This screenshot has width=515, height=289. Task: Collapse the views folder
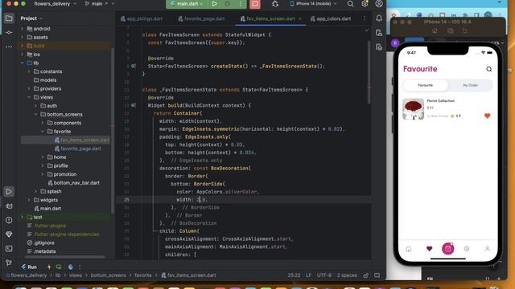coord(29,97)
